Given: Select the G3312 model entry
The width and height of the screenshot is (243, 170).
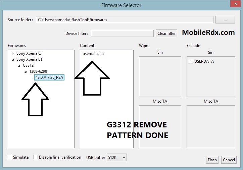Looking at the screenshot, I should click(x=28, y=65).
